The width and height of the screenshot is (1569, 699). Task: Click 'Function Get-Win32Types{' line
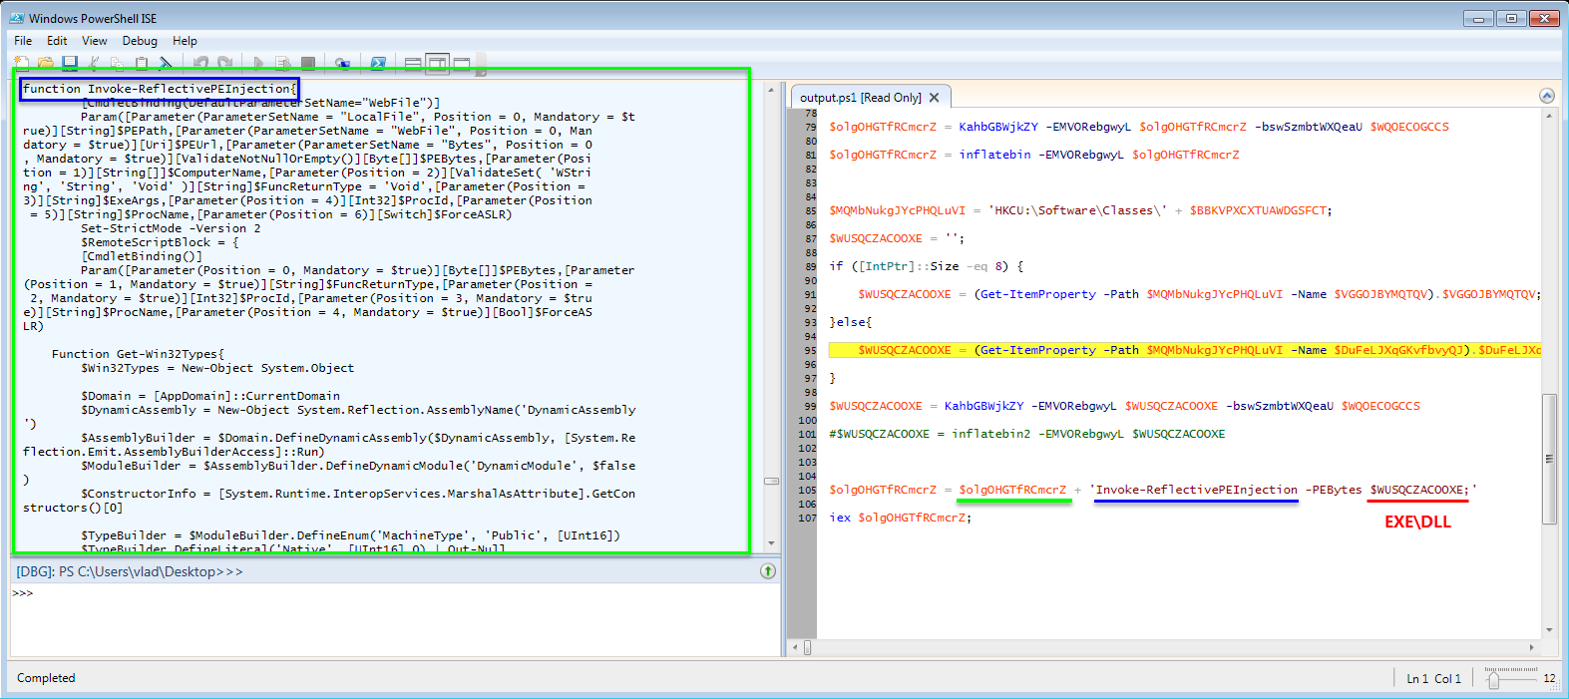(x=138, y=354)
